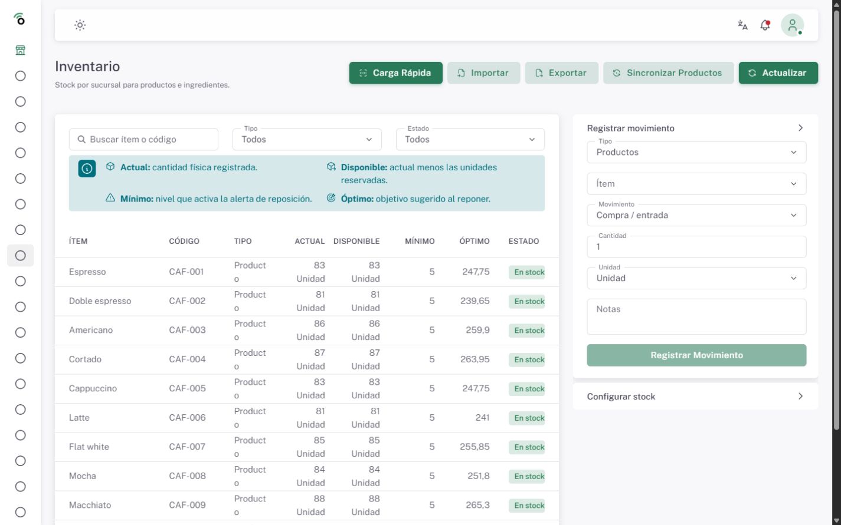Collapse the Registrar movimiento panel header chevron
841x525 pixels.
pos(800,128)
